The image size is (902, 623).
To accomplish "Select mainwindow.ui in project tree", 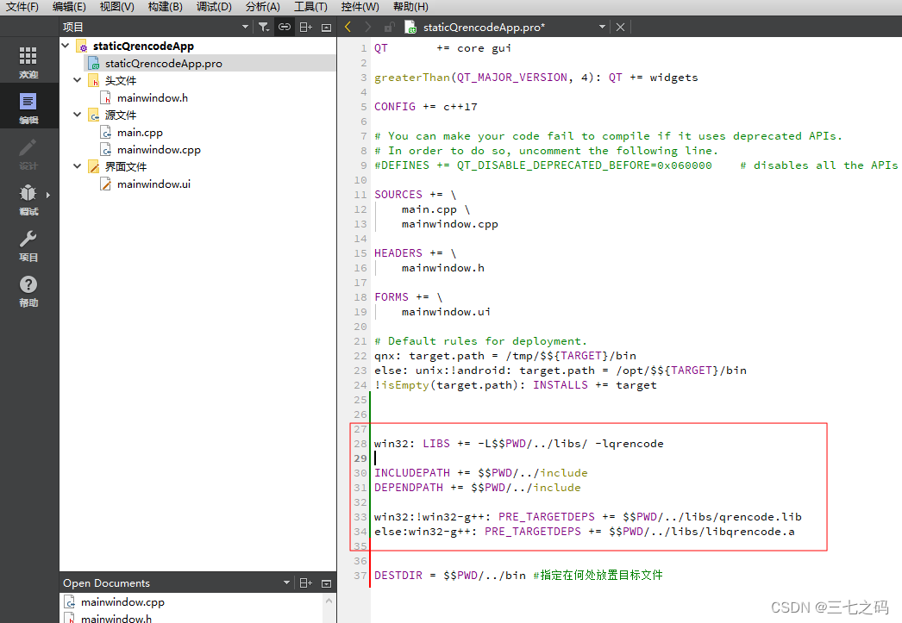I will (x=153, y=184).
